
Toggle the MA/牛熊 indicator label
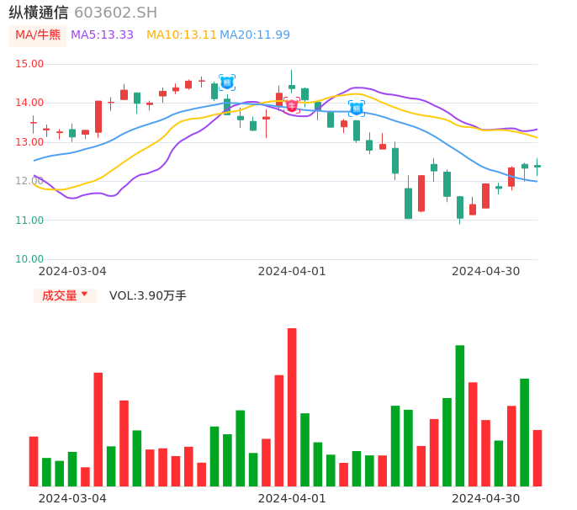(x=37, y=35)
